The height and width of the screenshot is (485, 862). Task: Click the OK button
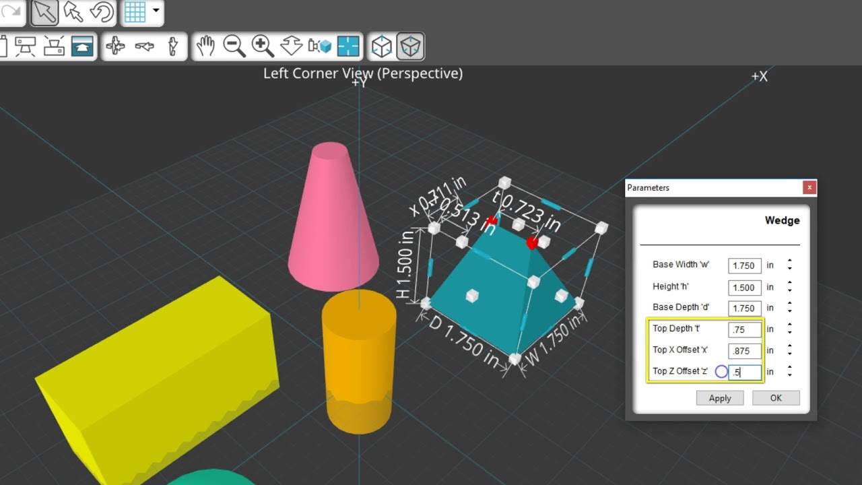[x=776, y=398]
